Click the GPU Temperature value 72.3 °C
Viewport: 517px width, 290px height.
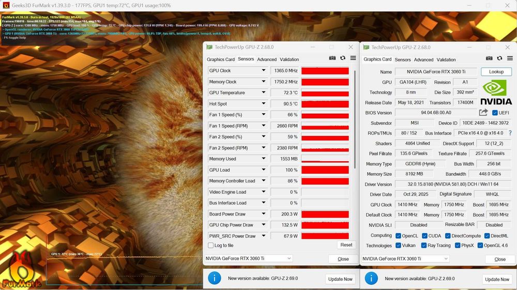(284, 93)
